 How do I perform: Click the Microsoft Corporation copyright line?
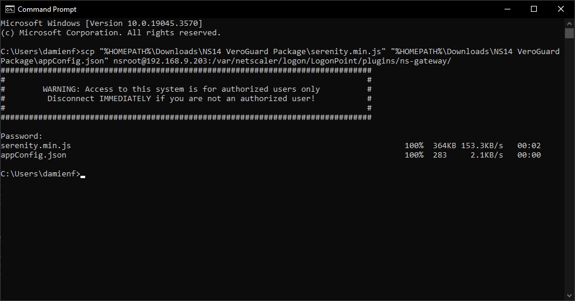click(111, 33)
